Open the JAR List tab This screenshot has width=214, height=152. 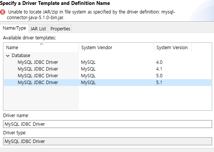point(38,29)
